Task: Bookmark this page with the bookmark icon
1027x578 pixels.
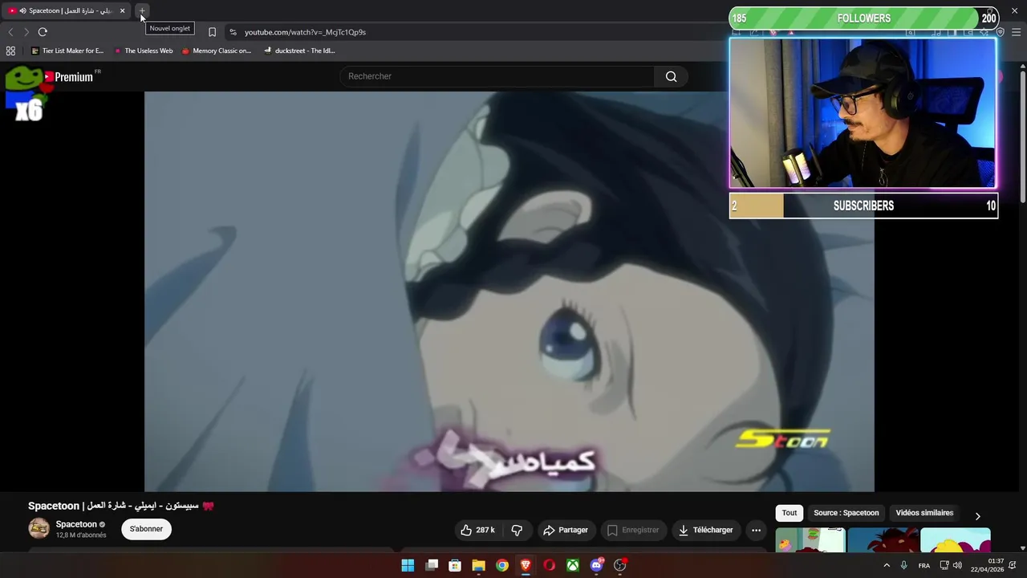Action: (x=212, y=32)
